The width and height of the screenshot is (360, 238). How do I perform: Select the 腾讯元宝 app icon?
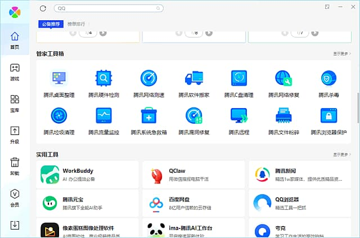coord(50,203)
